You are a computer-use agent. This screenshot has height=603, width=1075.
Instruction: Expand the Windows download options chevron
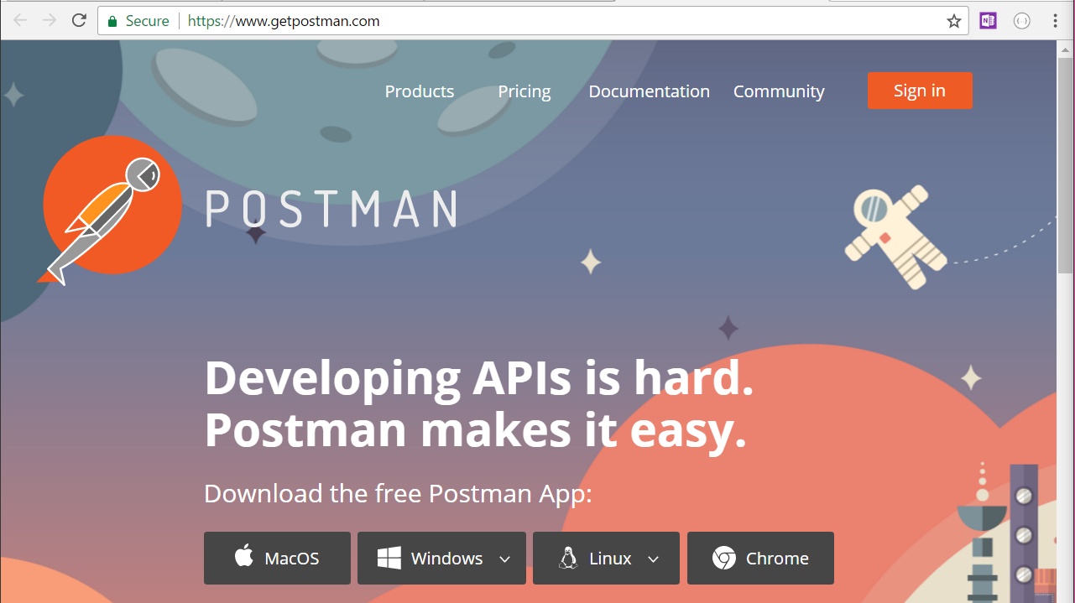pos(504,559)
